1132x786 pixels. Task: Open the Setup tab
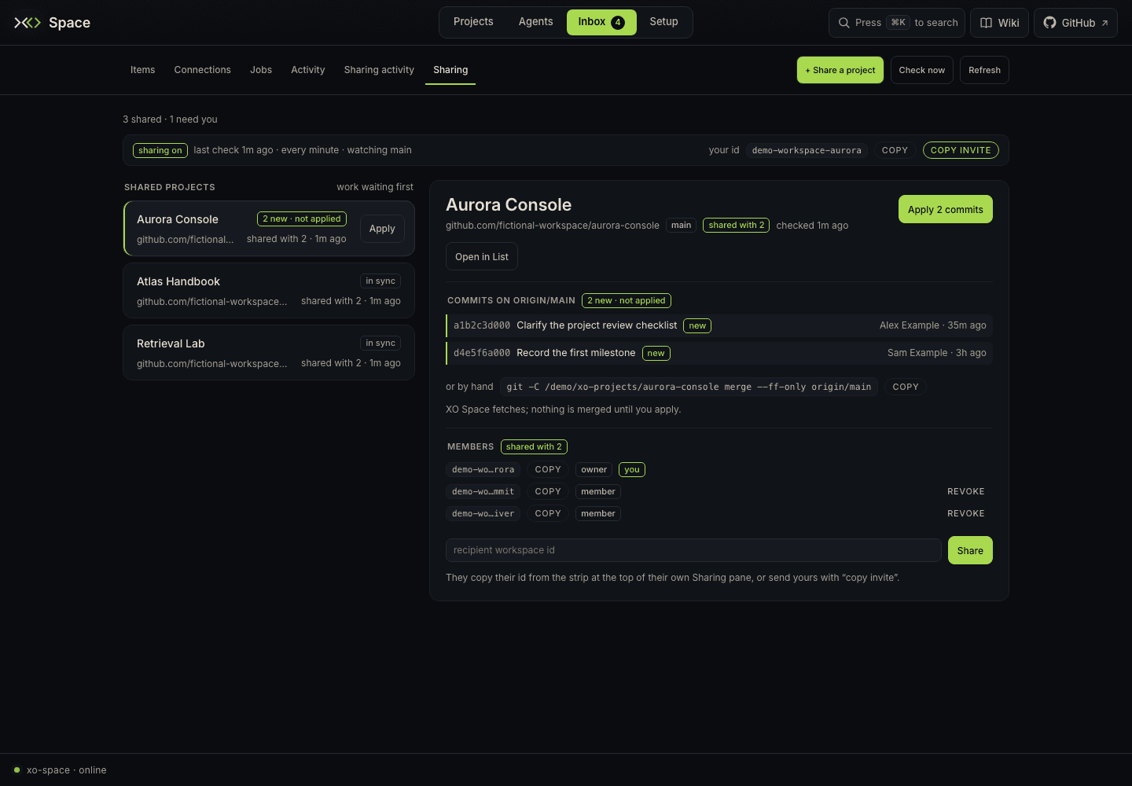[663, 22]
